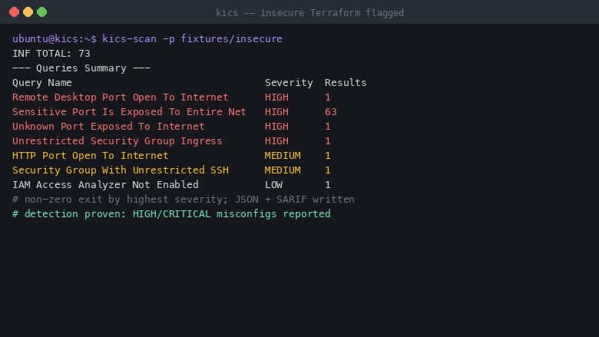Click 'Sensitive Port Is Exposed To Entire Net'
This screenshot has width=599, height=337.
[129, 112]
